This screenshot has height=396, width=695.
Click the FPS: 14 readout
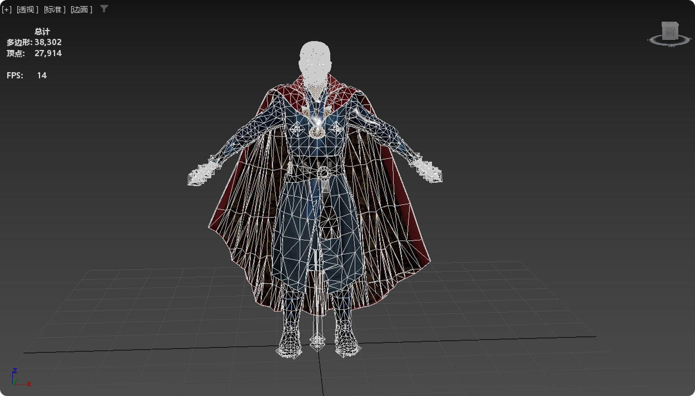pos(26,75)
